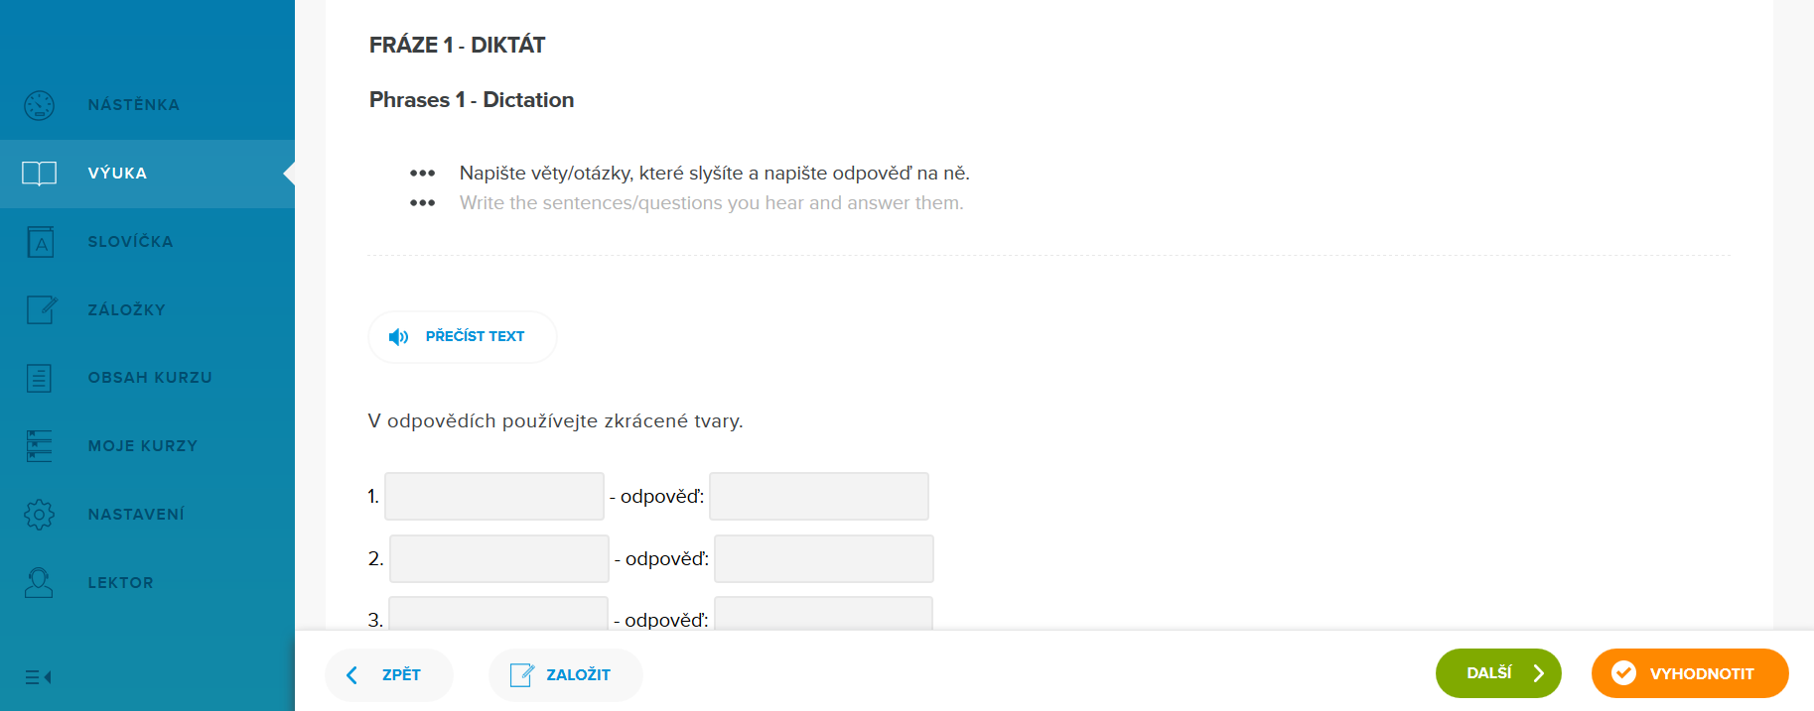1814x711 pixels.
Task: Proceed with the green Další button
Action: point(1497,673)
